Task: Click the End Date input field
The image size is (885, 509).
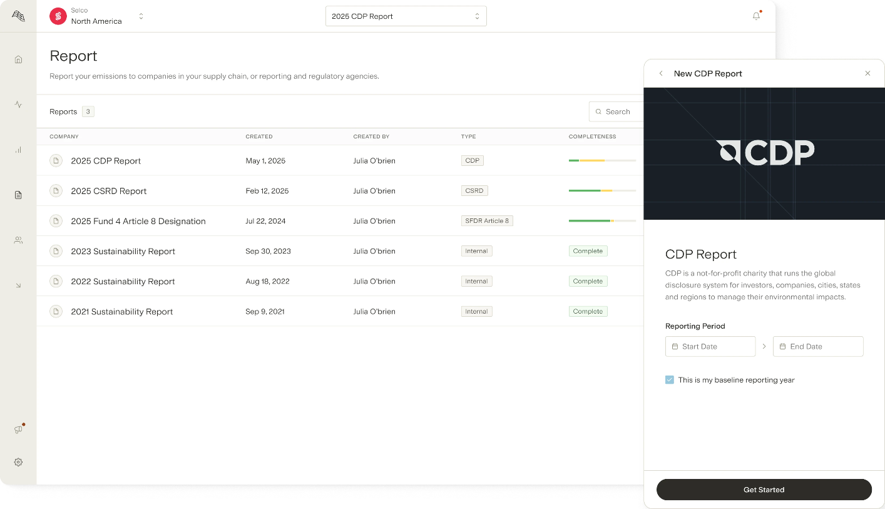Action: (x=818, y=346)
